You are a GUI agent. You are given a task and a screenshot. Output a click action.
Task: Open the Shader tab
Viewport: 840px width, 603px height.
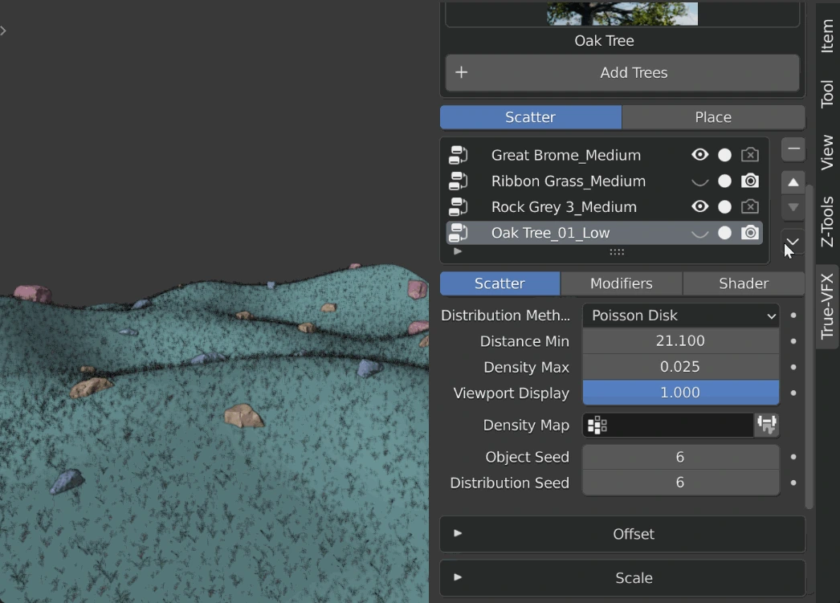[743, 283]
